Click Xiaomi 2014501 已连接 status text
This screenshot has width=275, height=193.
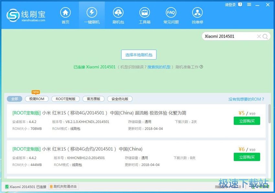tap(28, 187)
